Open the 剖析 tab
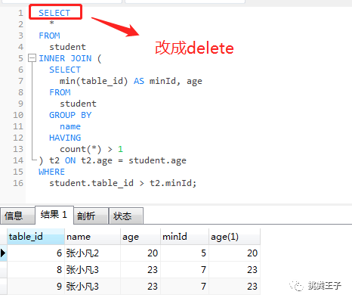The width and height of the screenshot is (352, 301). click(91, 216)
